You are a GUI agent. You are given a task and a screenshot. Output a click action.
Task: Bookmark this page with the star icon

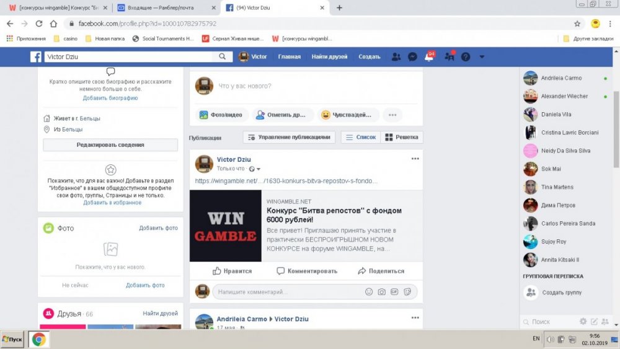click(577, 24)
